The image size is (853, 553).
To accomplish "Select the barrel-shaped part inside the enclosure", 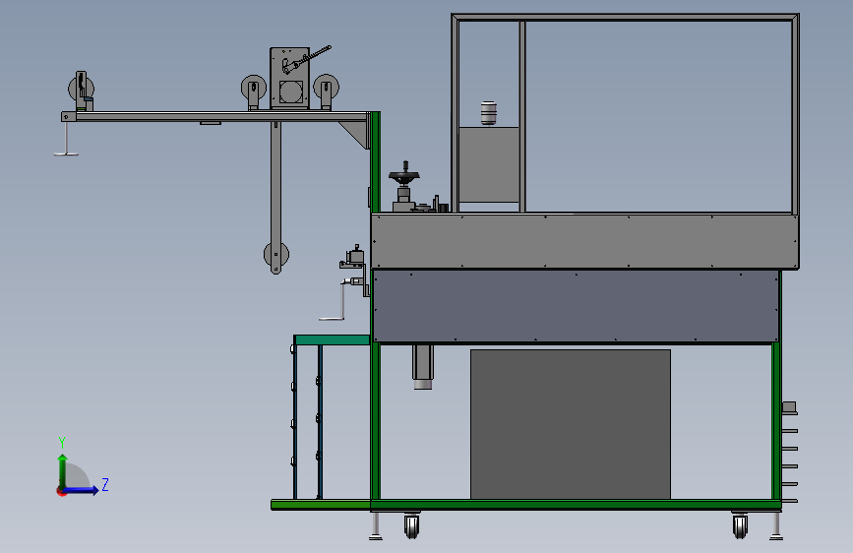I will 489,113.
